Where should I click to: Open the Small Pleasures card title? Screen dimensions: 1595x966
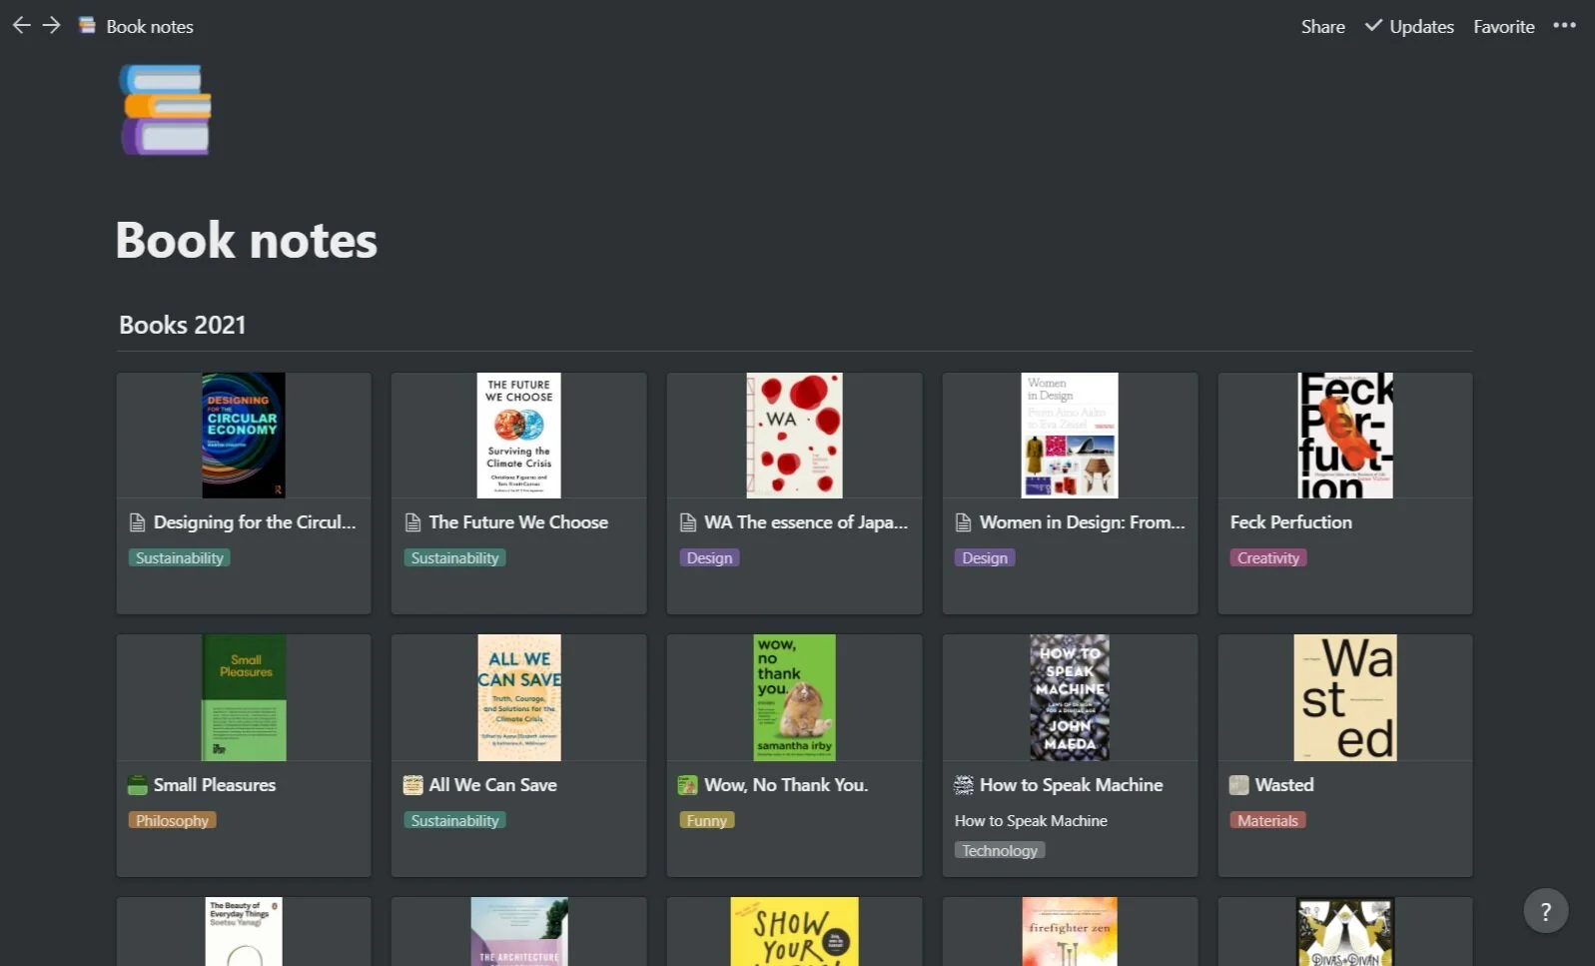[x=215, y=785]
